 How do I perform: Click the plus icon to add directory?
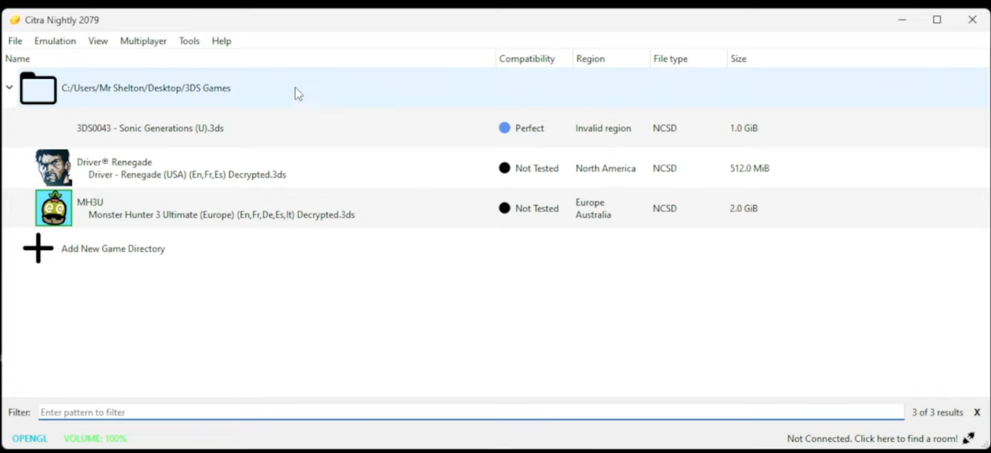(x=38, y=248)
